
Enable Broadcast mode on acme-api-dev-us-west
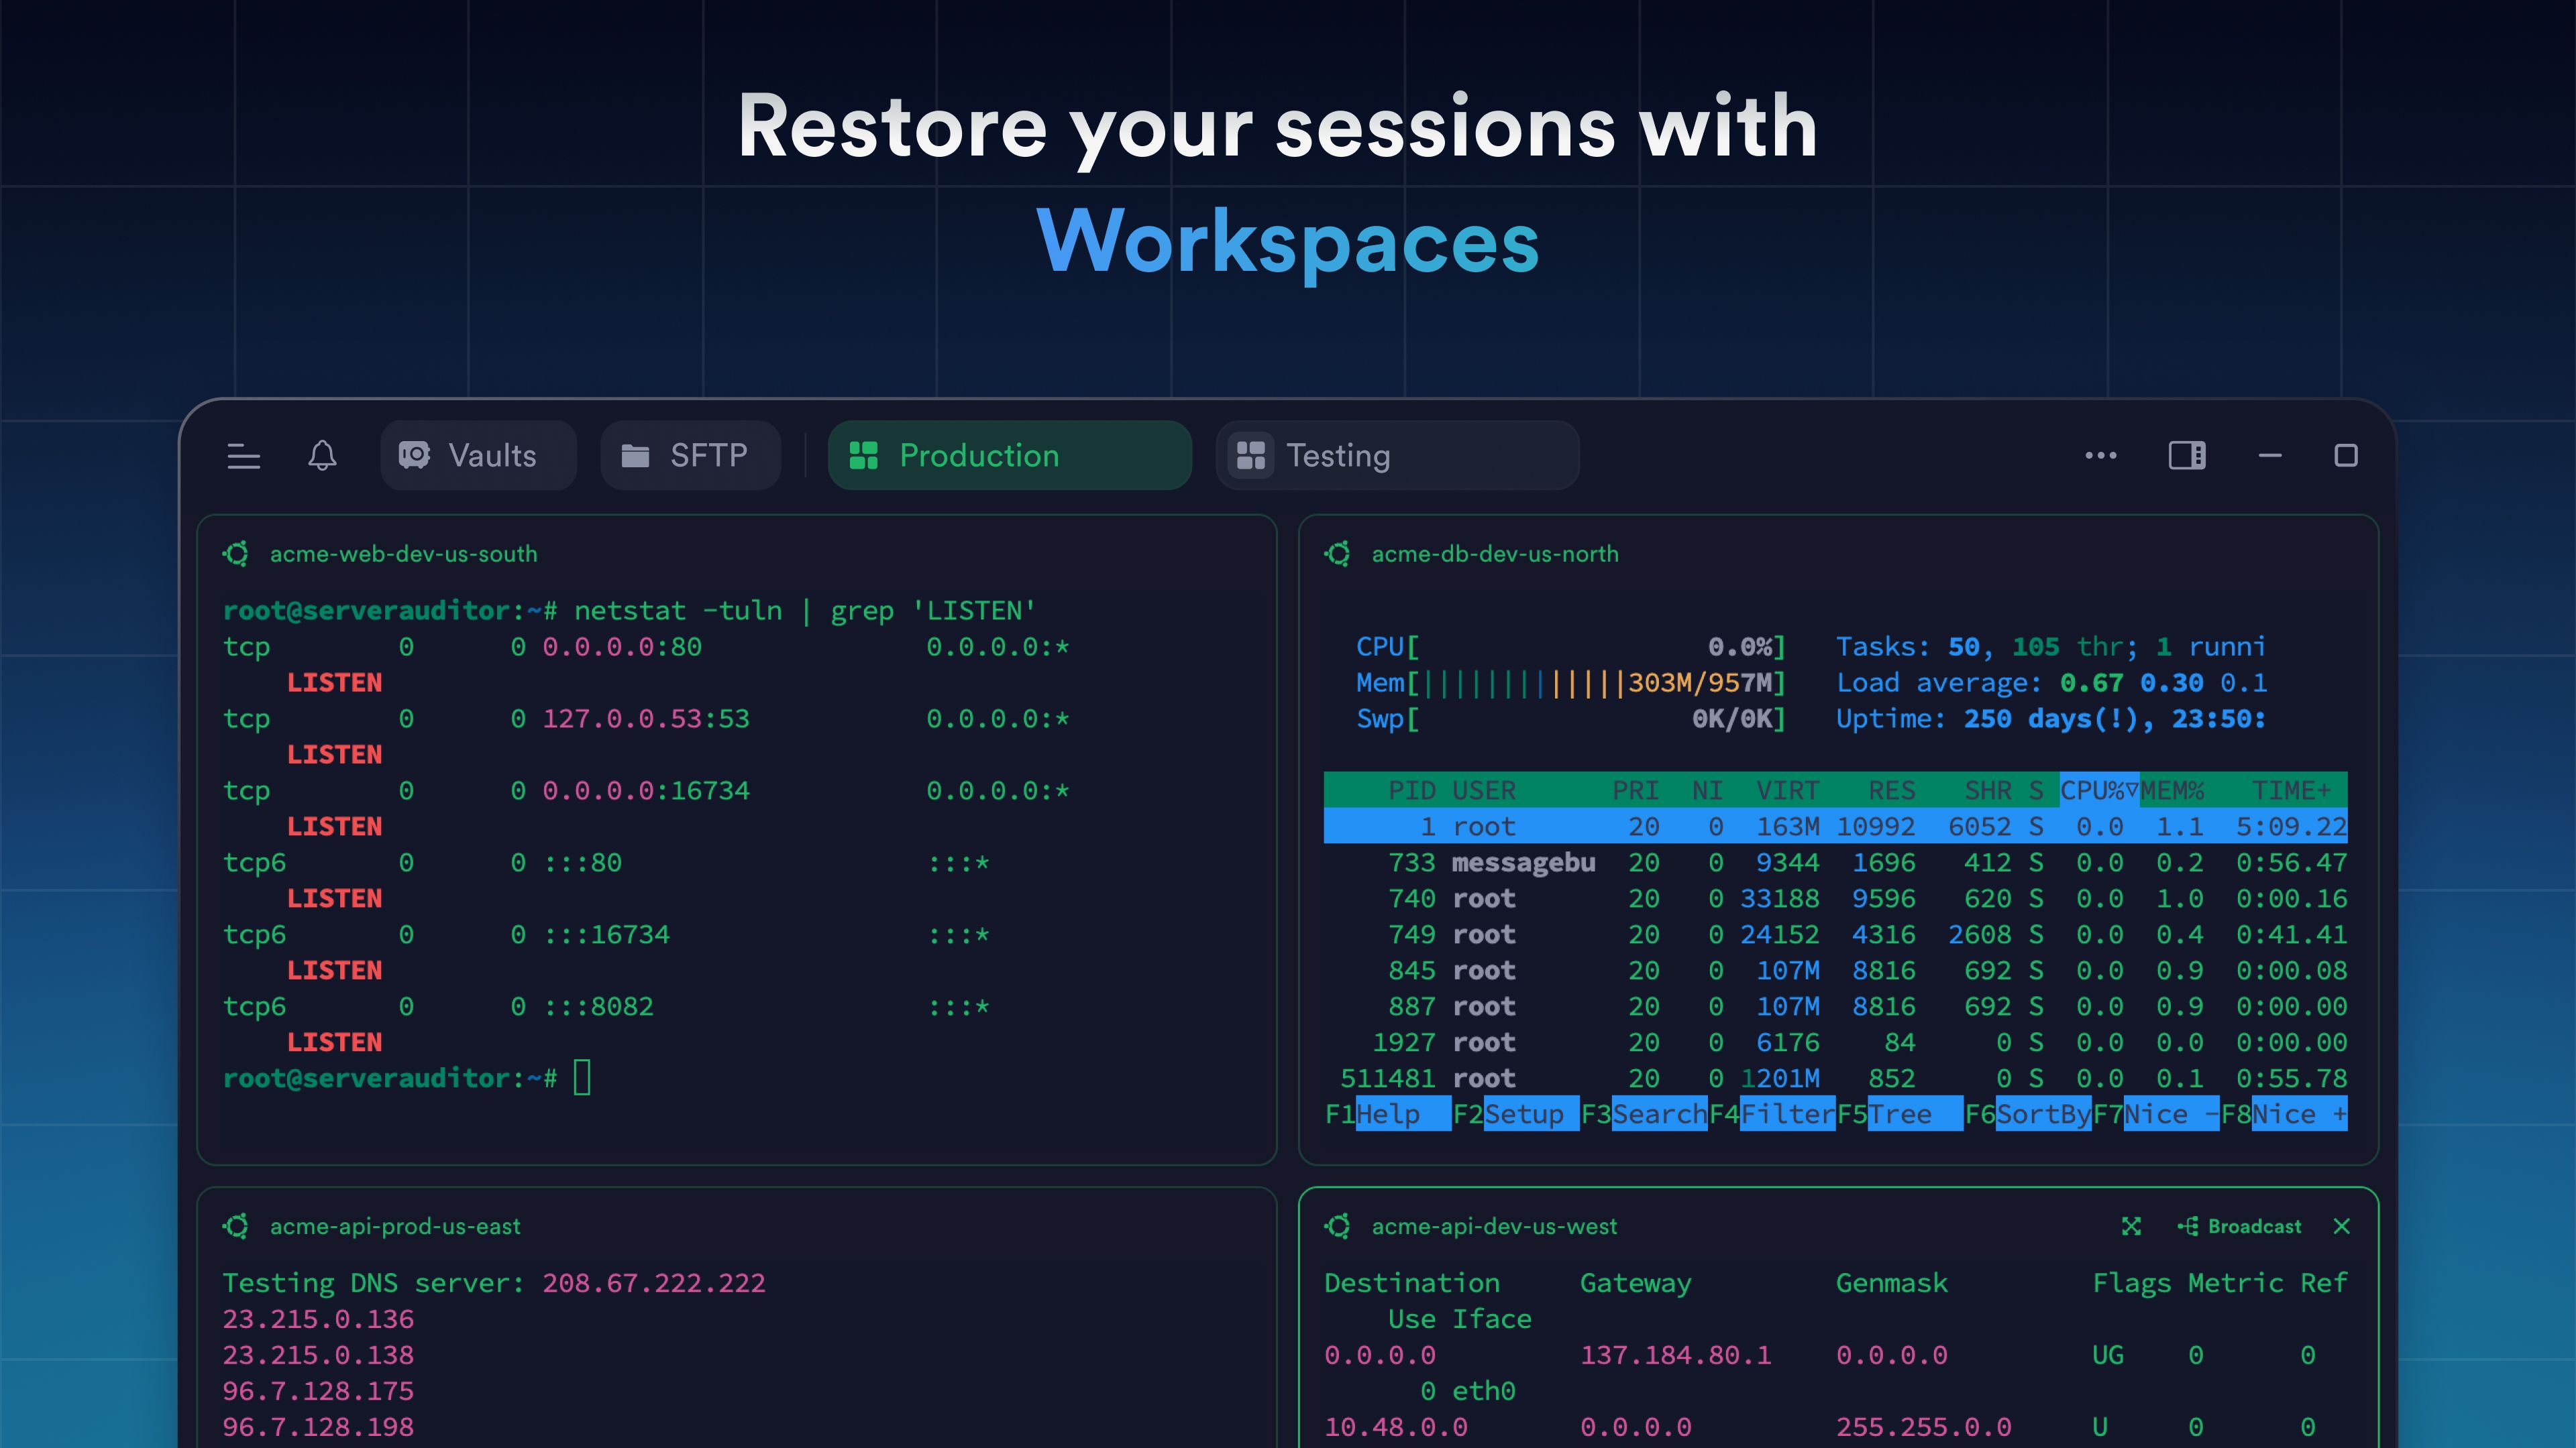[x=2240, y=1226]
